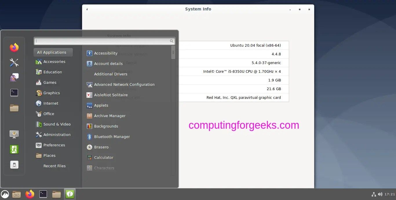The width and height of the screenshot is (396, 200).
Task: Open Advanced Network Configuration
Action: coord(124,84)
